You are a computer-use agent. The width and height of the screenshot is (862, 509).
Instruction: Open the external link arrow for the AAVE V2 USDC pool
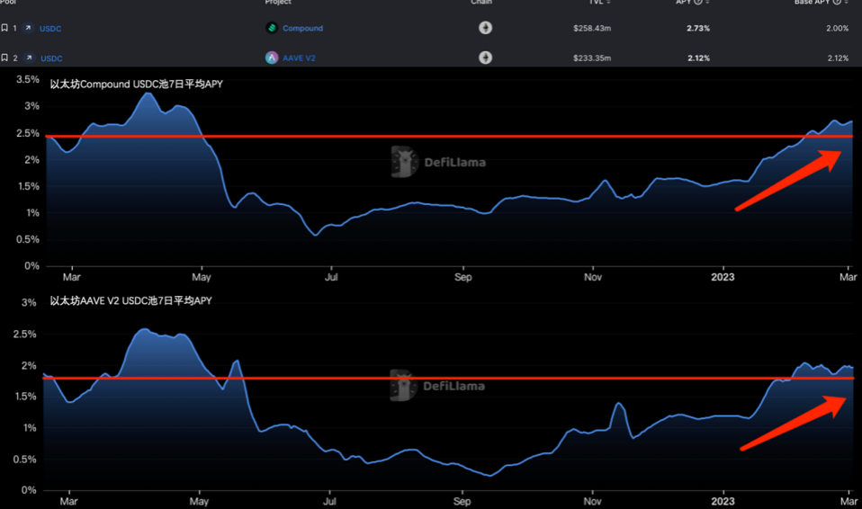[29, 58]
